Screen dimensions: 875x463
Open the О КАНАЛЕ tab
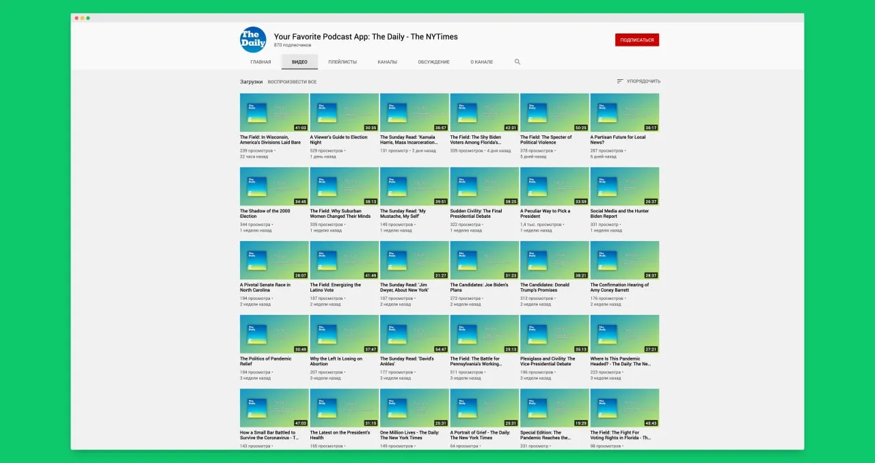tap(482, 62)
